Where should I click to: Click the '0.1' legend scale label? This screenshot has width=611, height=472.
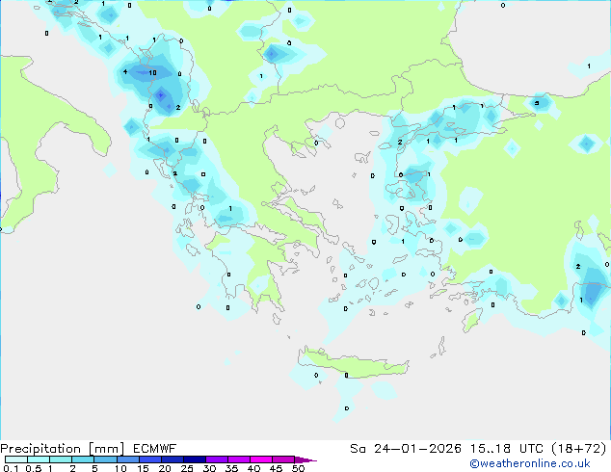click(x=11, y=468)
